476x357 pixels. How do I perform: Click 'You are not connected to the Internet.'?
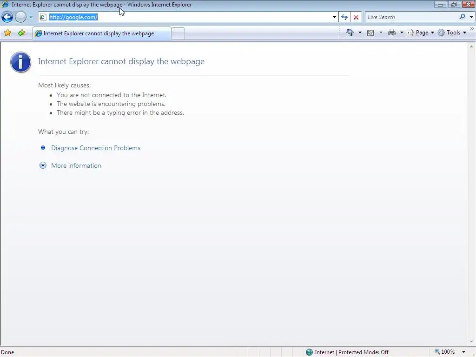[112, 95]
